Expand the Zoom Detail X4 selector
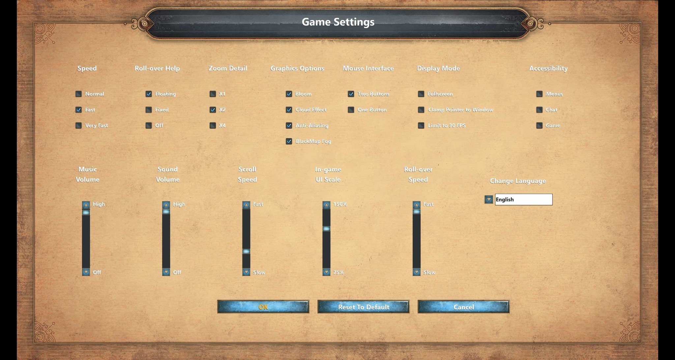 click(213, 125)
